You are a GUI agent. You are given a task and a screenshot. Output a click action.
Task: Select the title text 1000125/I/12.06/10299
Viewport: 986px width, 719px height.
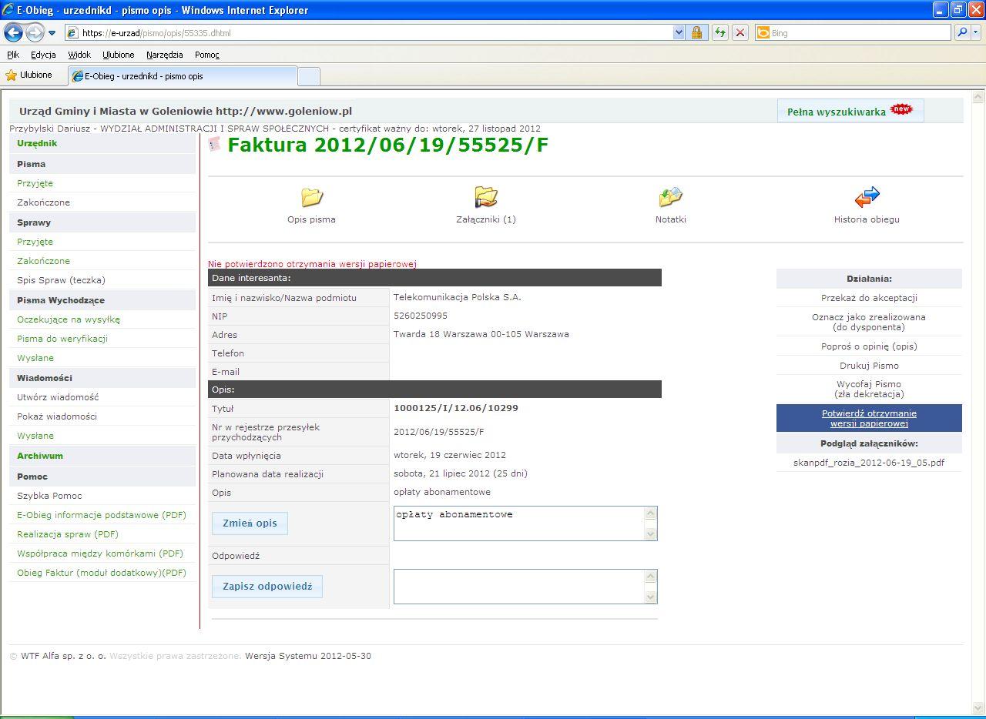pos(456,408)
